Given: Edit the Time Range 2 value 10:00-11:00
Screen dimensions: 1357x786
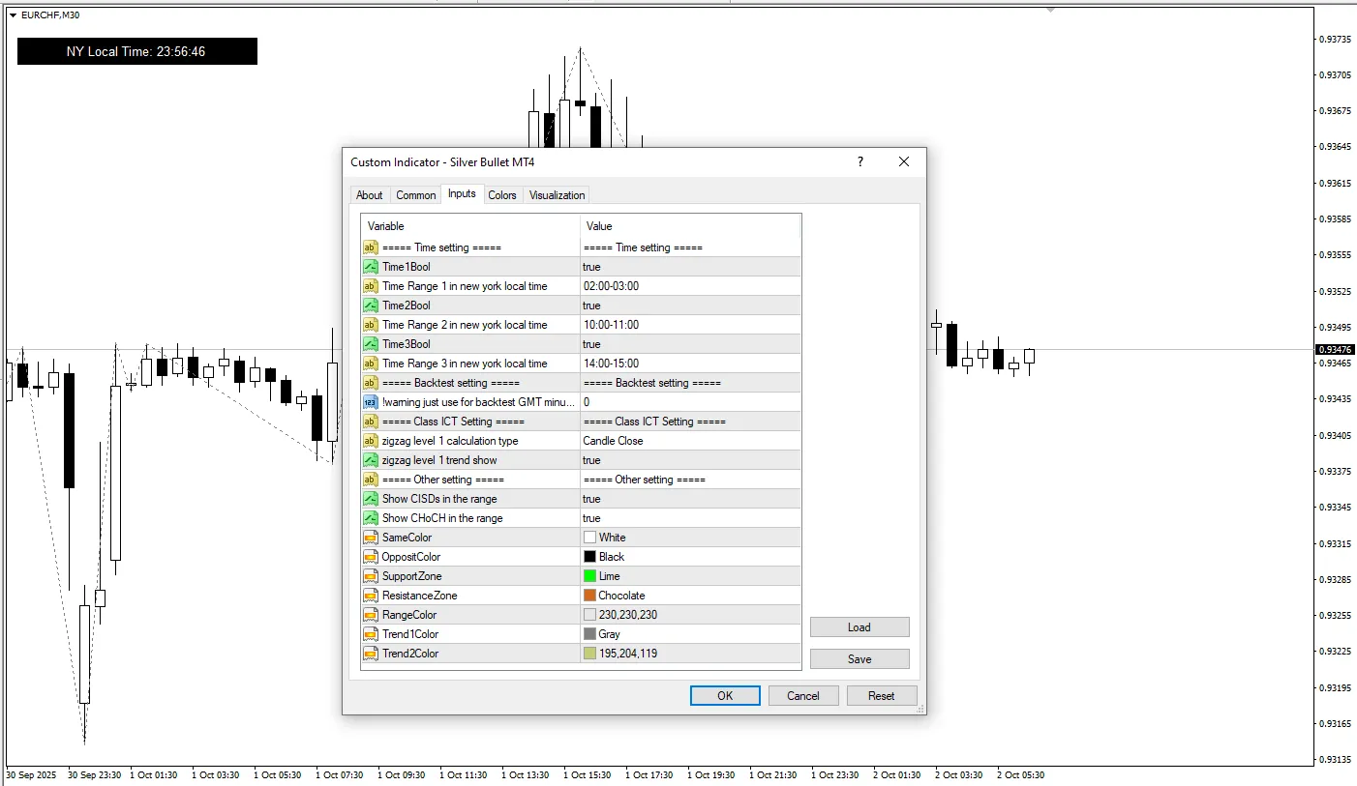Looking at the screenshot, I should click(x=689, y=325).
